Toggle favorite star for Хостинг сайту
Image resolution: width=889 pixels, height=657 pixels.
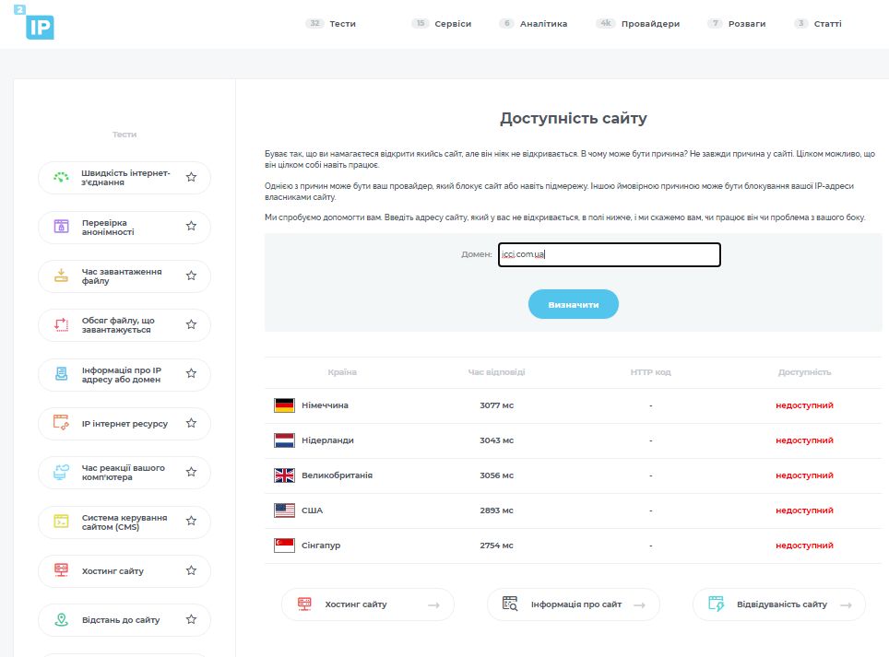click(x=191, y=571)
